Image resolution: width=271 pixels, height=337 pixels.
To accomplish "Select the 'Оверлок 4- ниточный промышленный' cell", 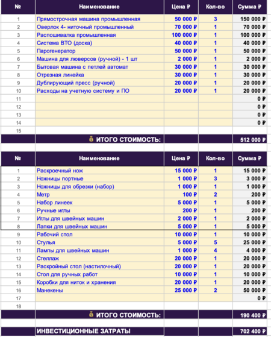I will pyautogui.click(x=99, y=27).
